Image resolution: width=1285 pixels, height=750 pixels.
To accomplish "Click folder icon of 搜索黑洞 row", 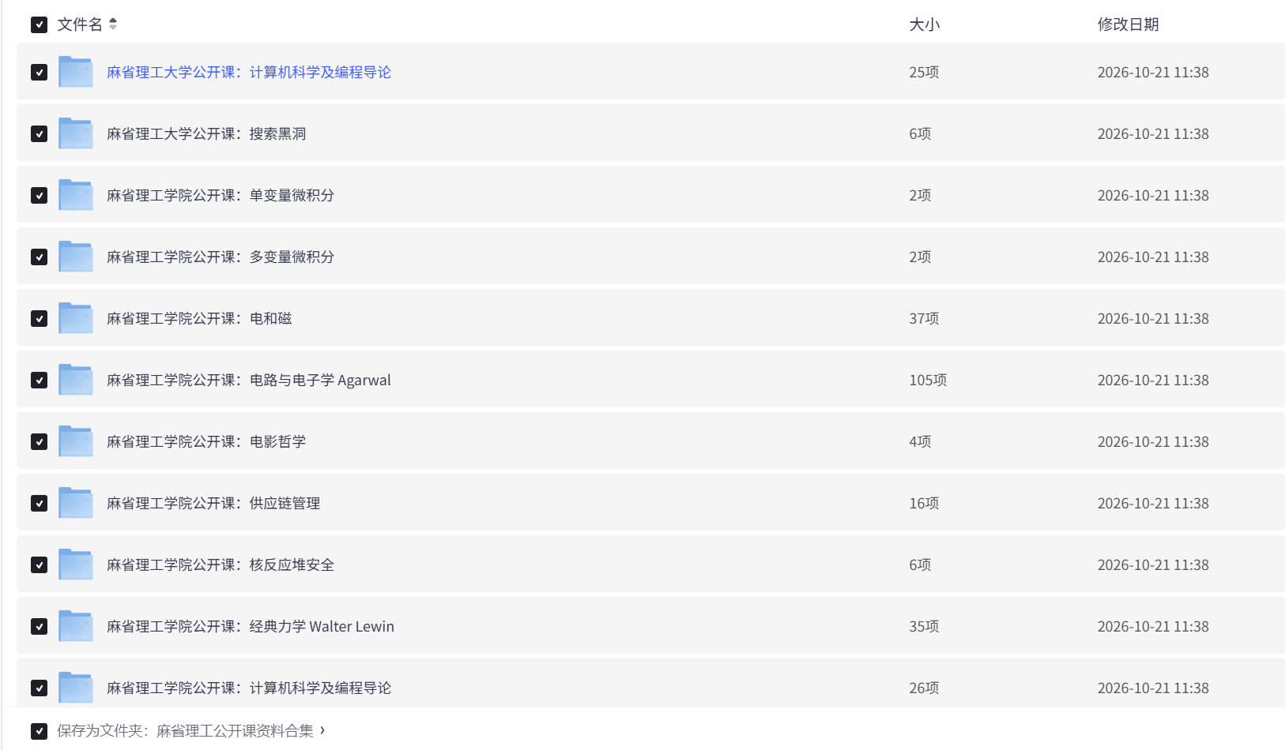I will pyautogui.click(x=76, y=133).
